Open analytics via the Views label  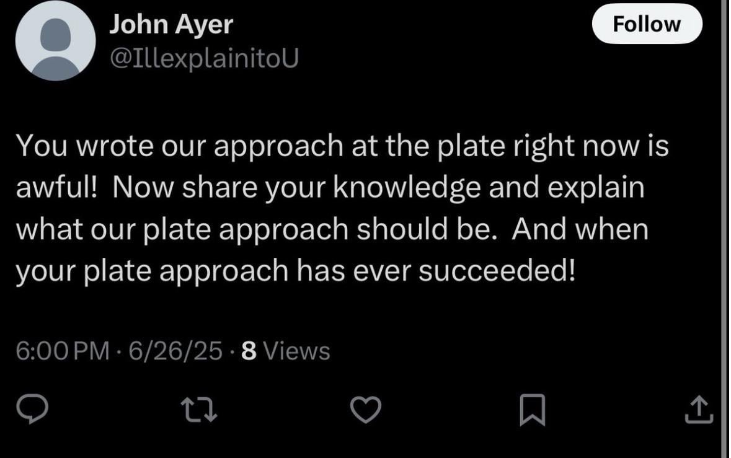[296, 351]
